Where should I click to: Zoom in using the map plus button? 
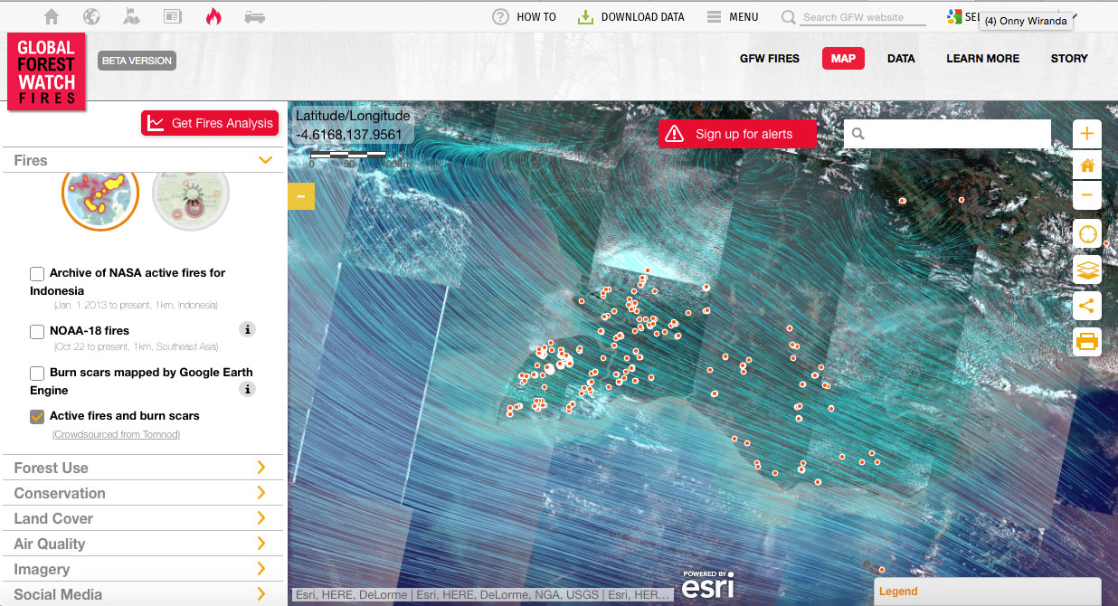pyautogui.click(x=1086, y=134)
